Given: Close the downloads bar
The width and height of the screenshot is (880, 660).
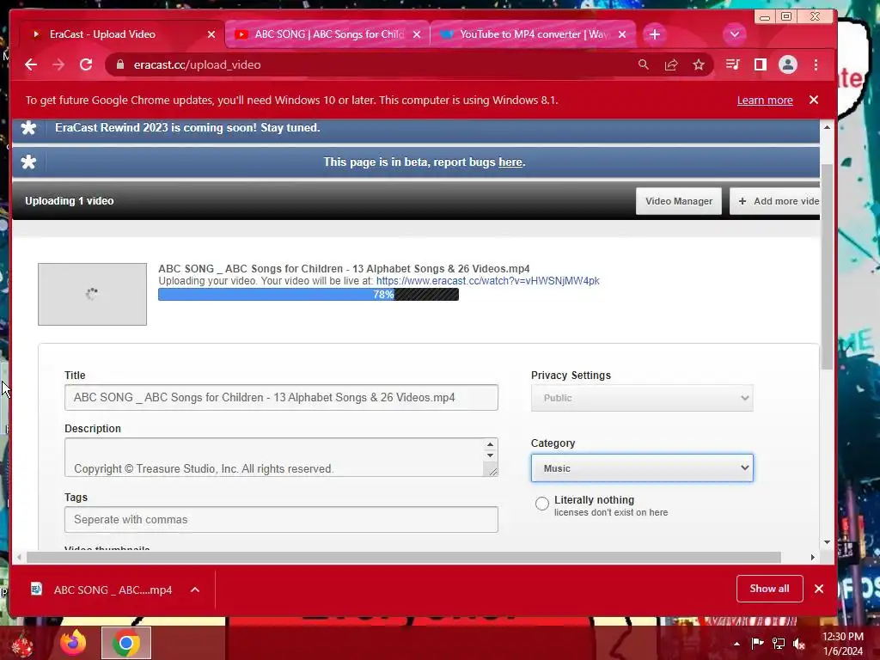Looking at the screenshot, I should pyautogui.click(x=819, y=589).
